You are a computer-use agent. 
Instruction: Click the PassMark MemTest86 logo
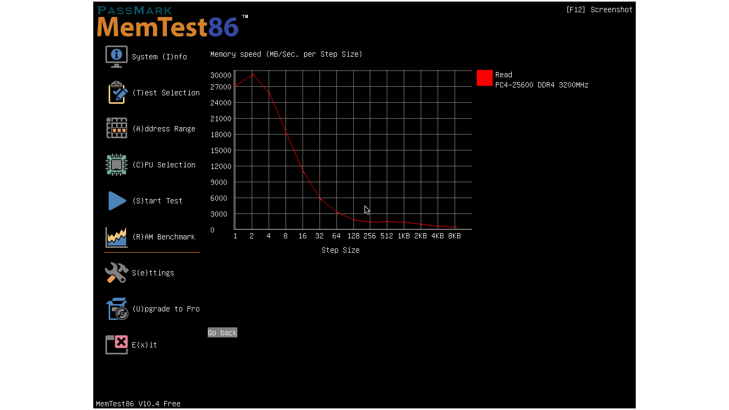click(x=173, y=22)
